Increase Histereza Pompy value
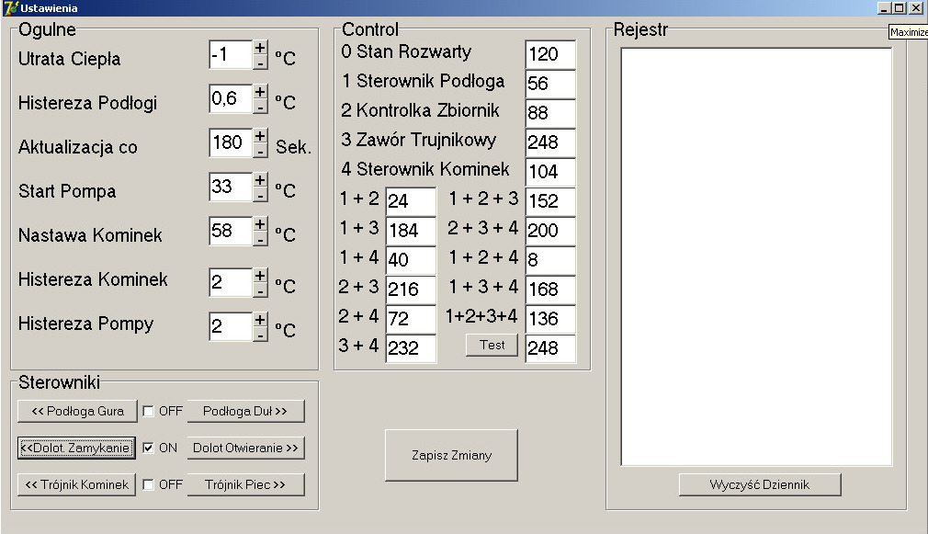 [x=260, y=320]
